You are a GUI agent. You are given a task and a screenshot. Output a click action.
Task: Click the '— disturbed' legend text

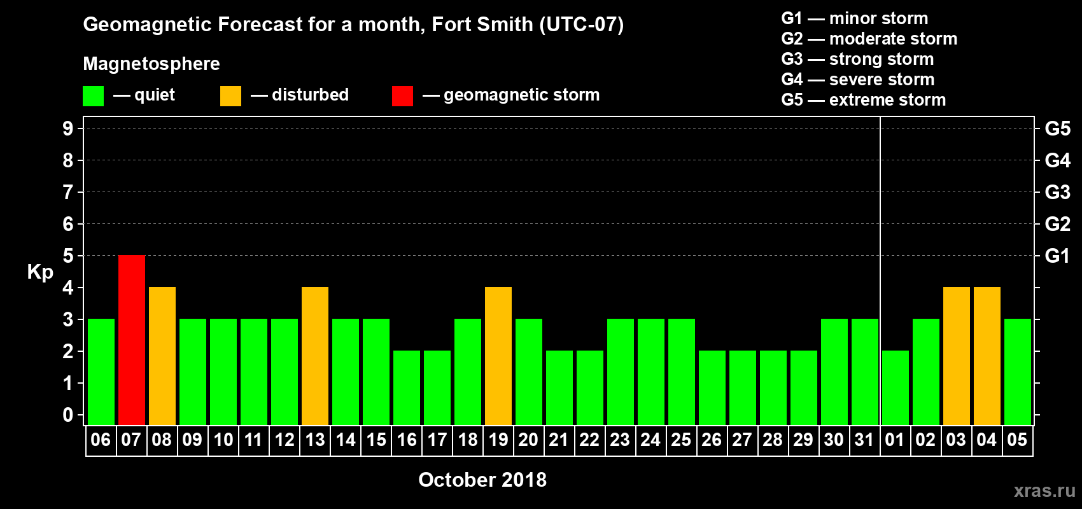(x=300, y=95)
